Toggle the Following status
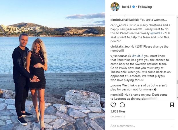The width and height of the screenshot is (178, 130). point(145,7)
